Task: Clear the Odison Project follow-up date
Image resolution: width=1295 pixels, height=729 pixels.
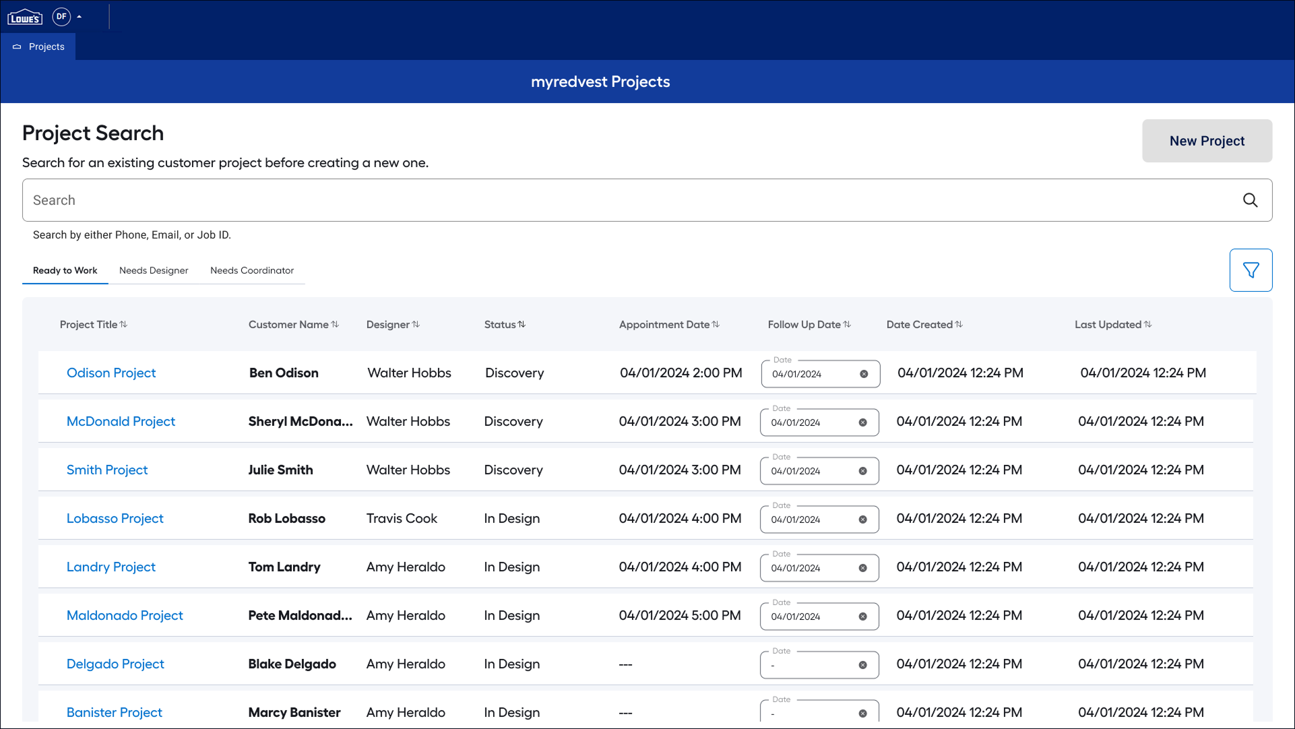Action: 864,375
